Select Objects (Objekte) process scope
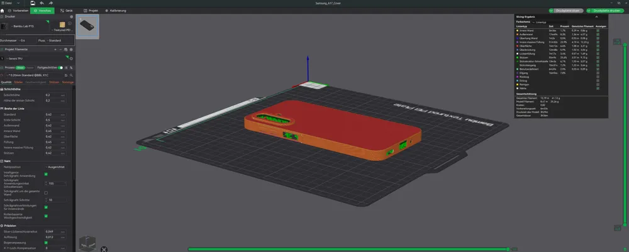 coord(30,68)
